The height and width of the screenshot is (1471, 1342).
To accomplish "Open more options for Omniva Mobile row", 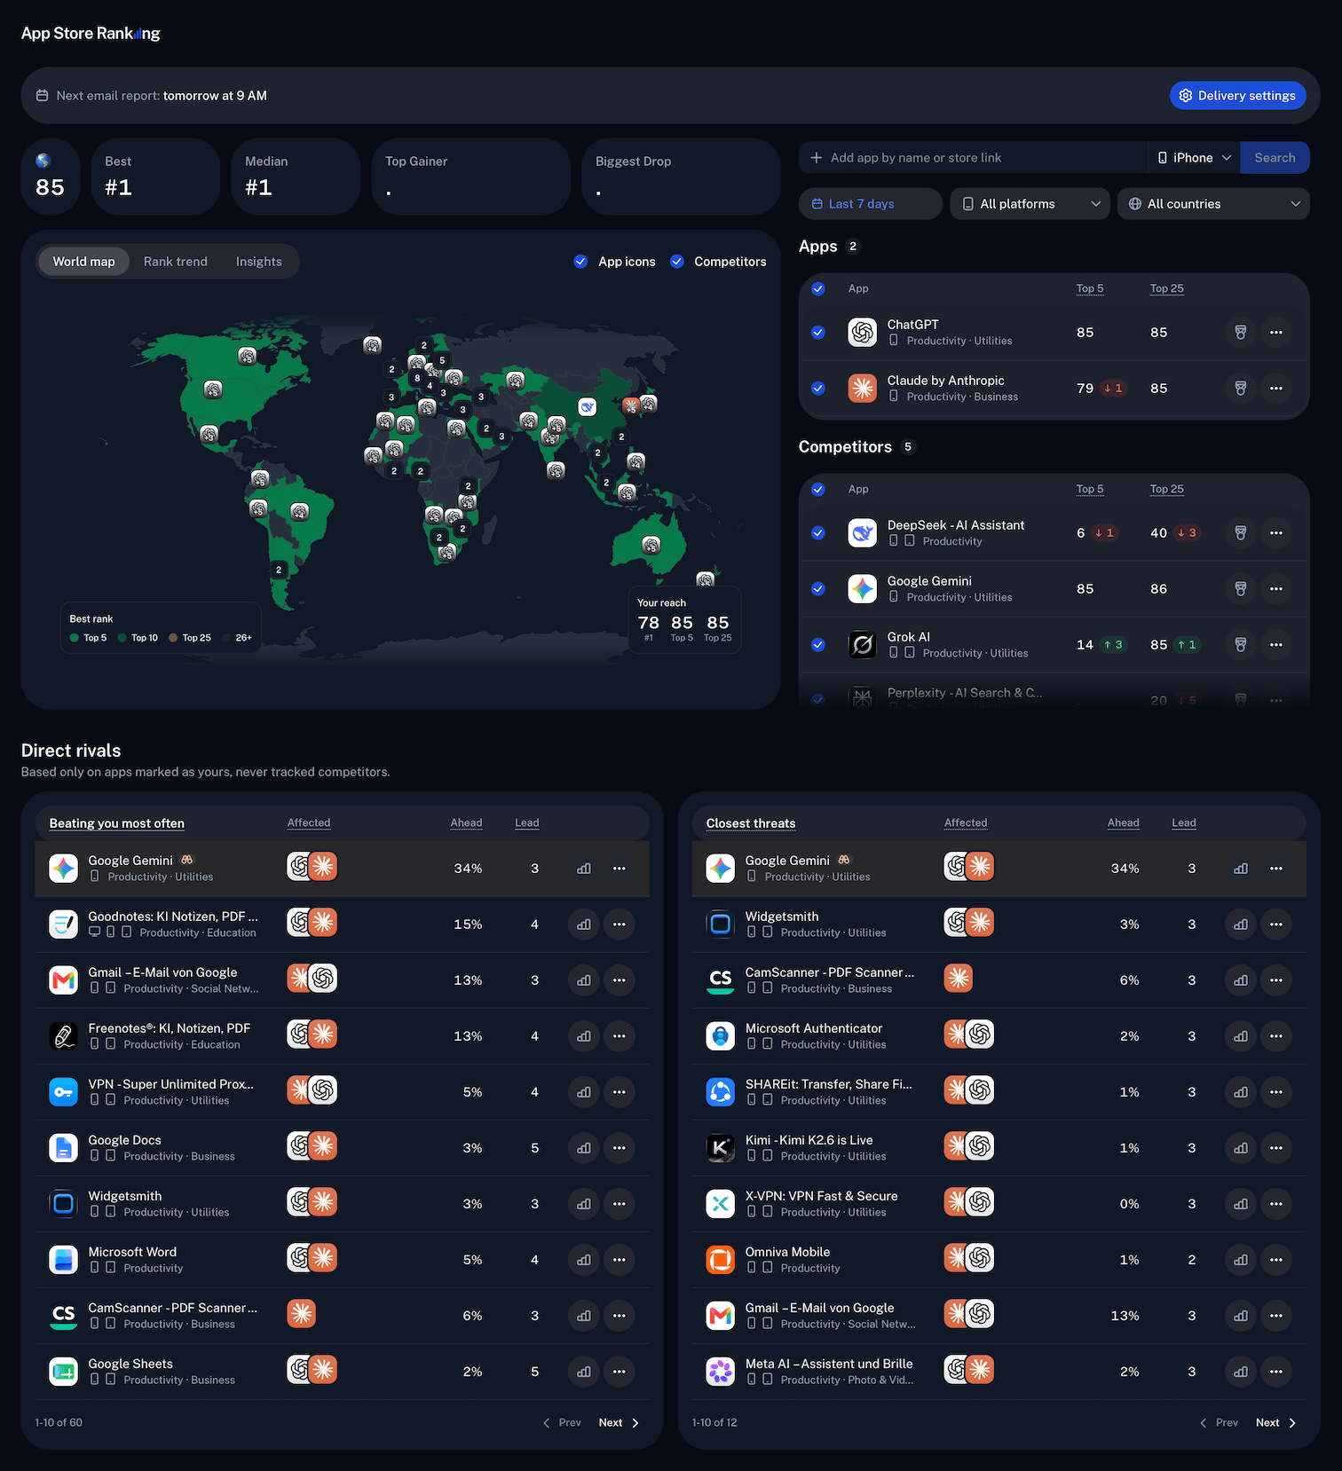I will pyautogui.click(x=1276, y=1260).
